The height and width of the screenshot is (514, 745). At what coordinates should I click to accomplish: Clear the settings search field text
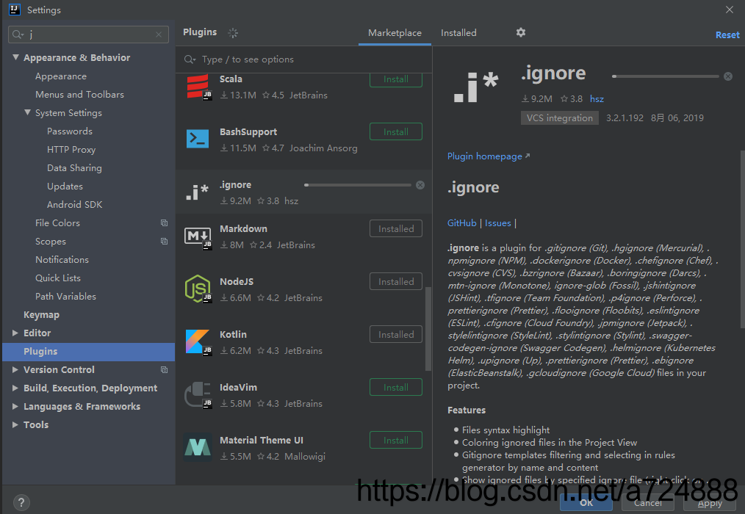(159, 35)
